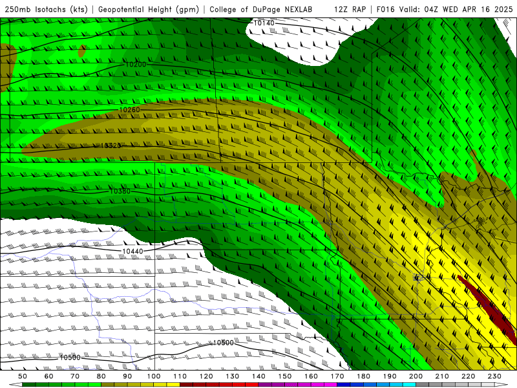The height and width of the screenshot is (388, 517).
Task: Click the 160 value on the color scale
Action: coord(311,376)
